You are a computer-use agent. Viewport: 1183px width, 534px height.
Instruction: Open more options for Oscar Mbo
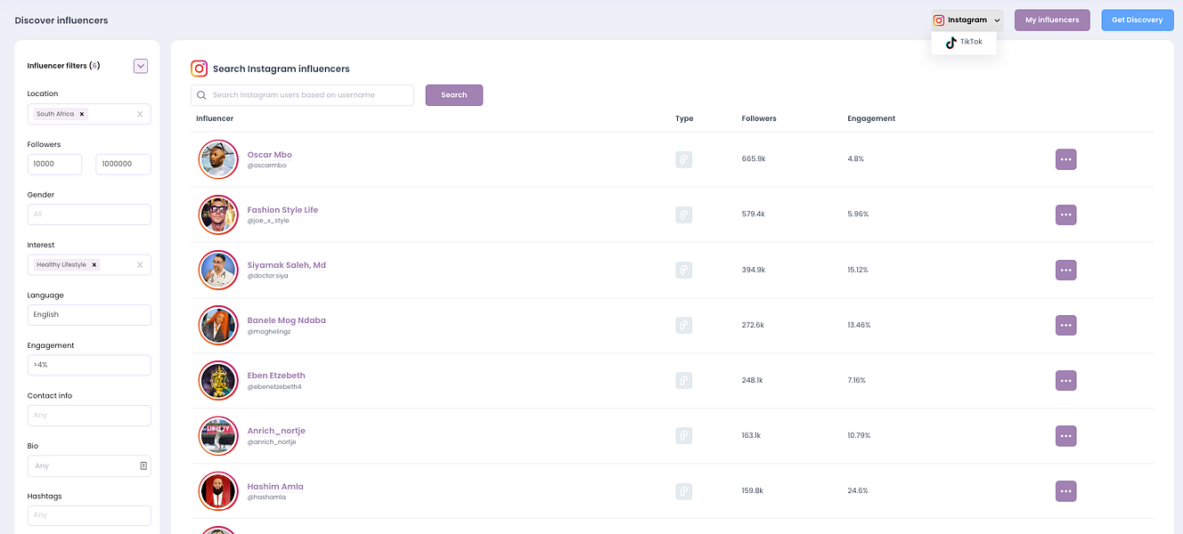tap(1065, 159)
